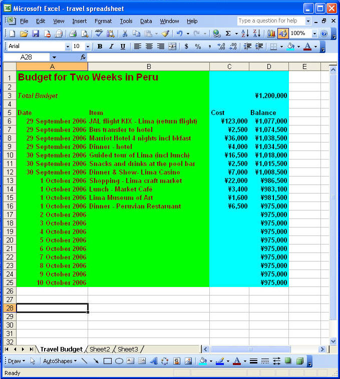Expand the AutoSum functions dropdown

pyautogui.click(x=236, y=34)
